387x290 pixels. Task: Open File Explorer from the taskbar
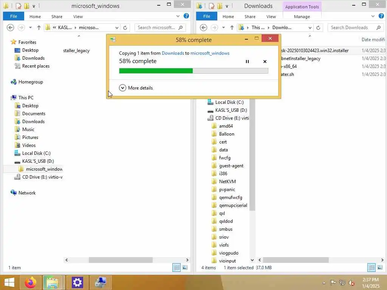53,282
